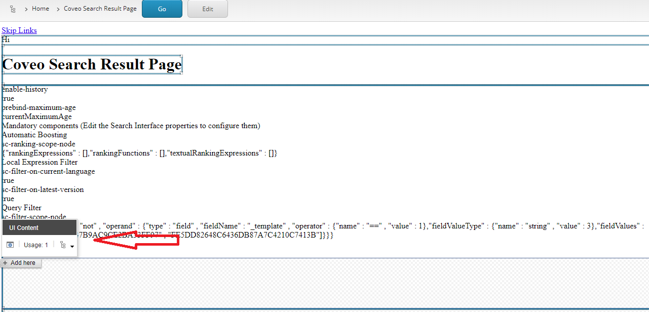Follow the Skip Links hyperlink
The height and width of the screenshot is (312, 649).
click(x=19, y=30)
